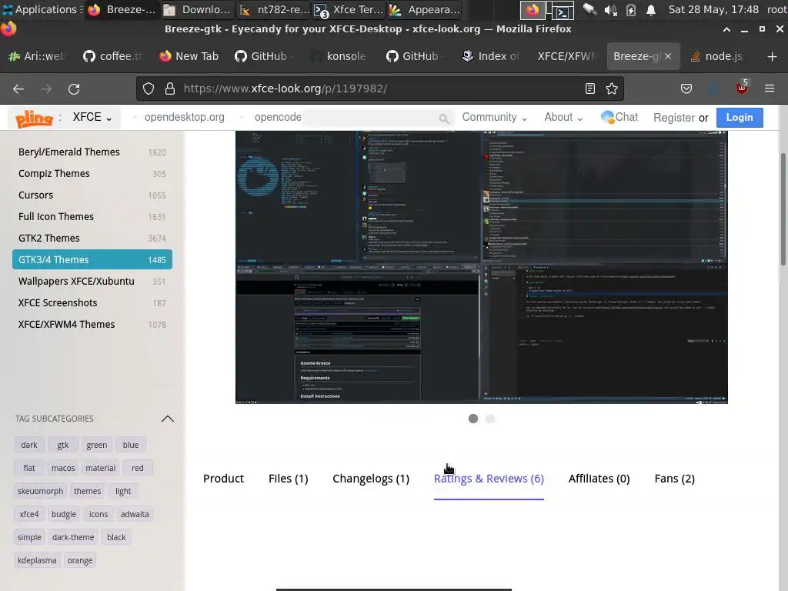Select XFCE/XFWM4 Themes category

(x=92, y=325)
